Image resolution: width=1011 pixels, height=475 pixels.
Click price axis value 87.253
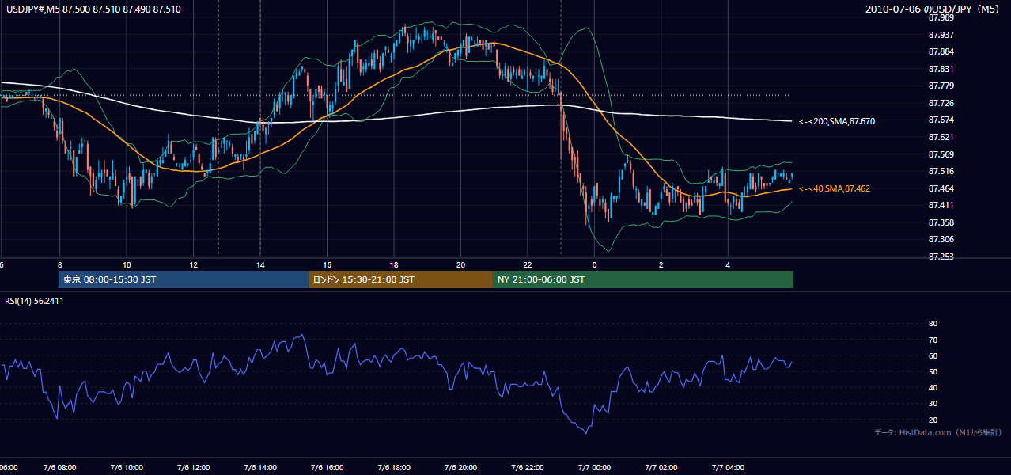point(941,256)
